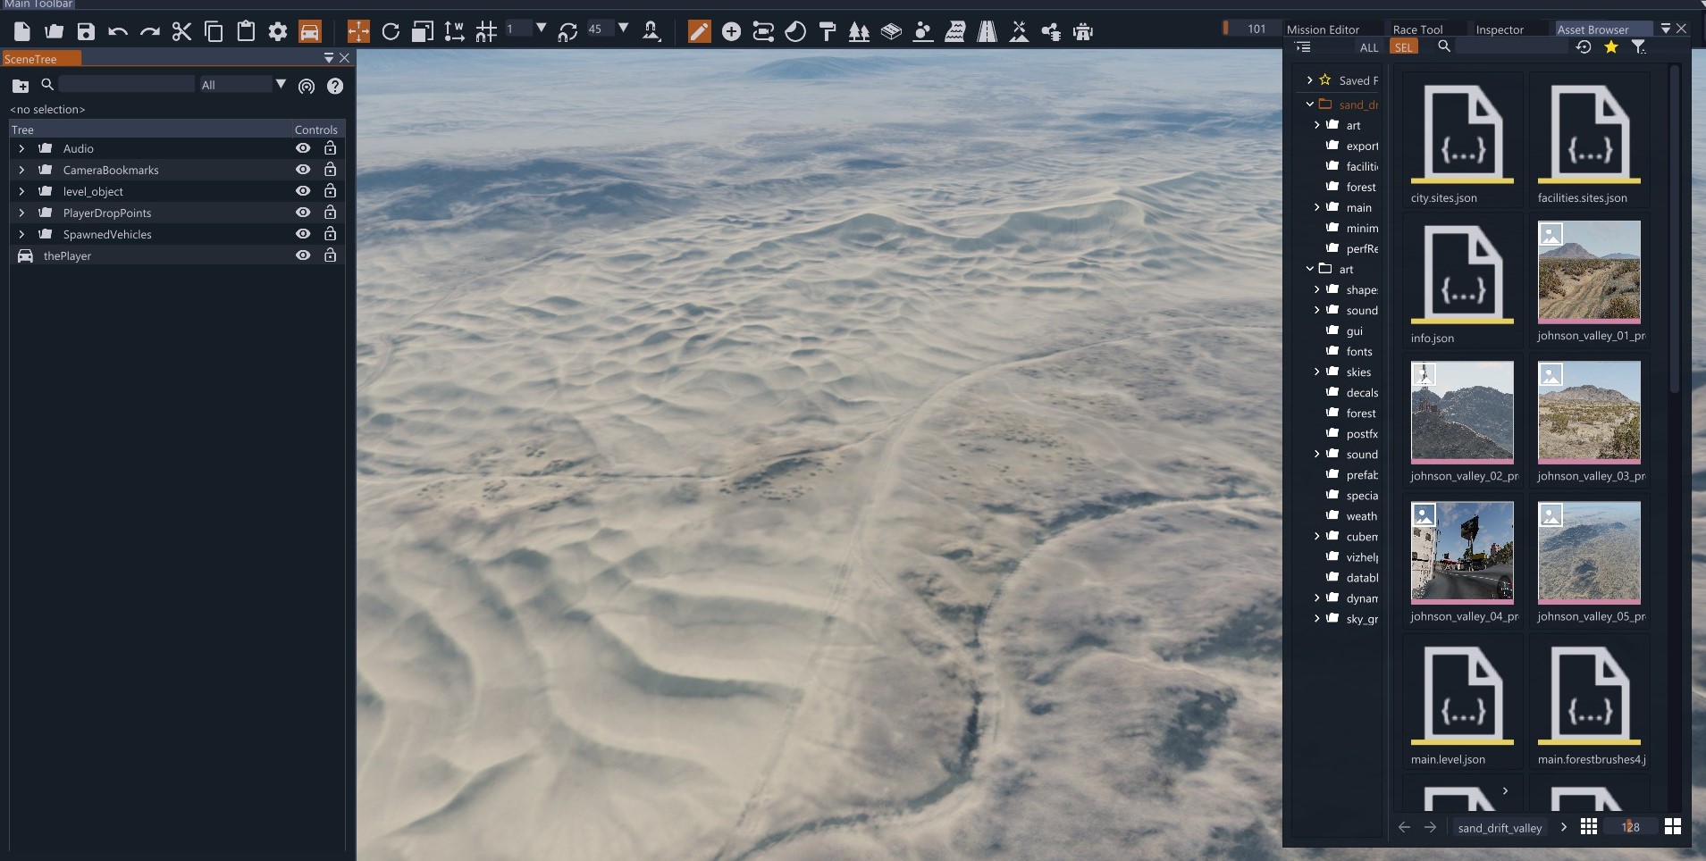The width and height of the screenshot is (1706, 861).
Task: Expand the level_object group
Action: click(21, 191)
